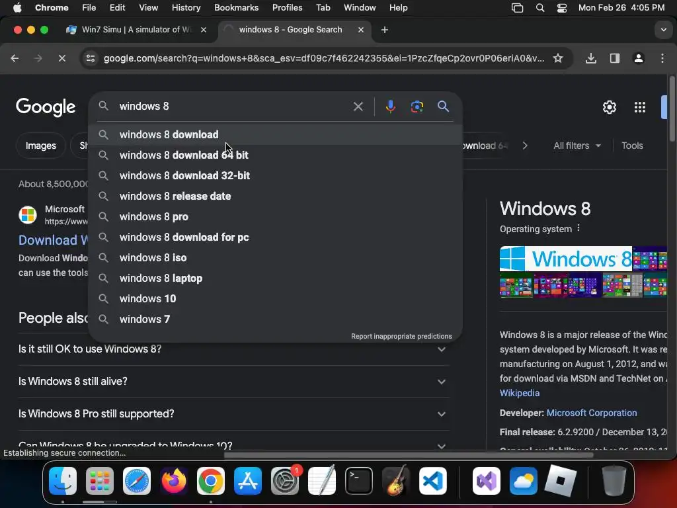Image resolution: width=677 pixels, height=508 pixels.
Task: Open the tab search dropdown arrow
Action: tap(663, 30)
